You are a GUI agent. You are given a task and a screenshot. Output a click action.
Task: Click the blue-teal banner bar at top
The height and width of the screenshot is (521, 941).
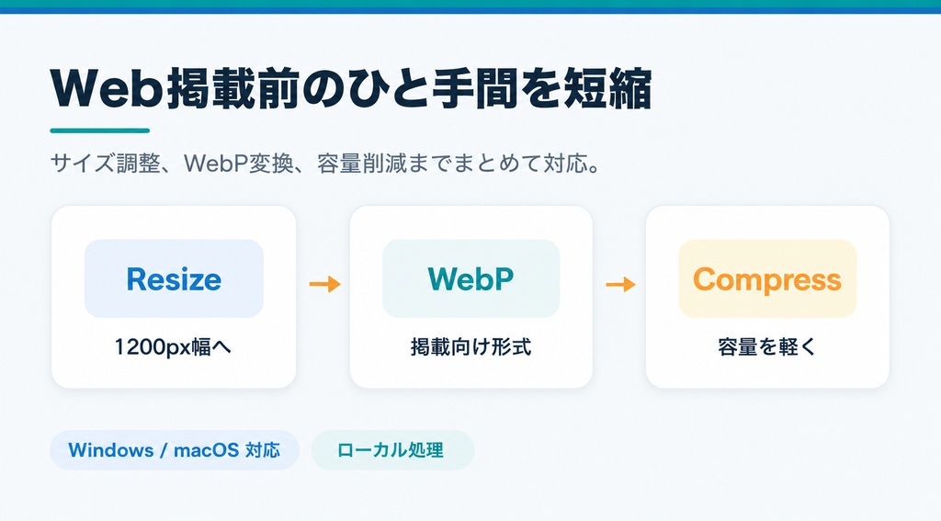[x=470, y=6]
